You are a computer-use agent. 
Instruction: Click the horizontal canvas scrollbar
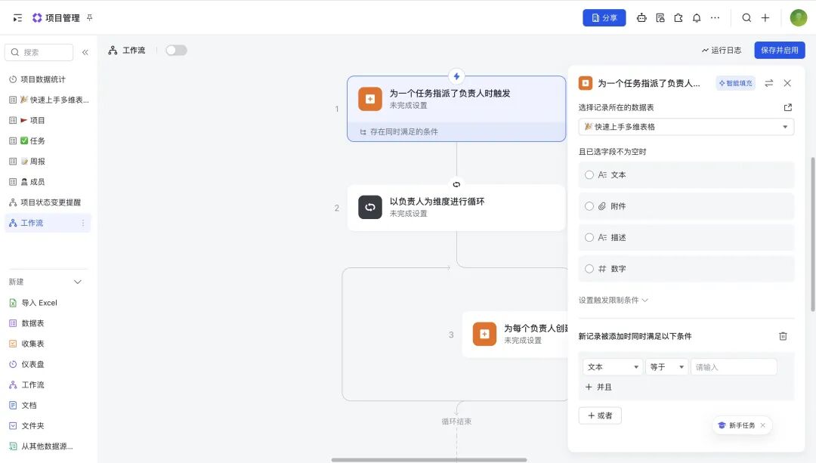tap(429, 460)
